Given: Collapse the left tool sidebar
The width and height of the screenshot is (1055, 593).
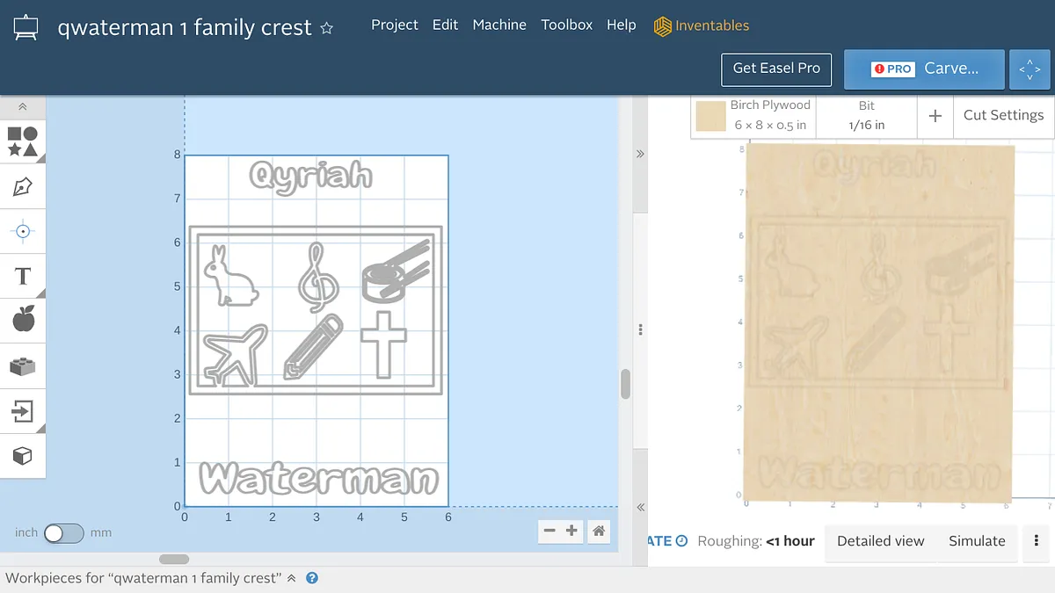Looking at the screenshot, I should click(23, 107).
